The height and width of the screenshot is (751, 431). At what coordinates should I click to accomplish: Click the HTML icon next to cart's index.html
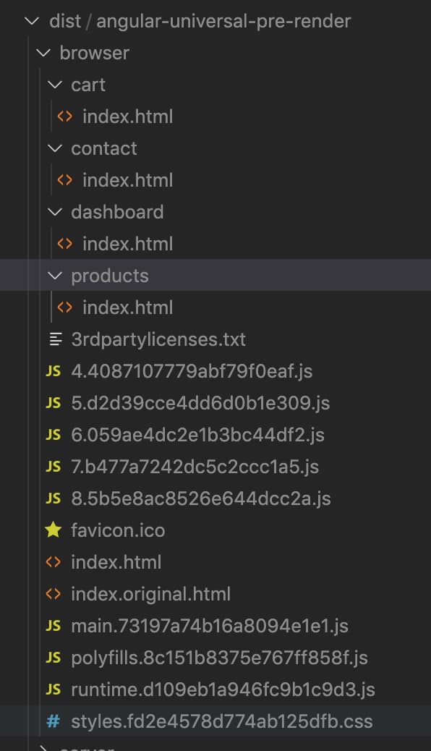pos(67,116)
